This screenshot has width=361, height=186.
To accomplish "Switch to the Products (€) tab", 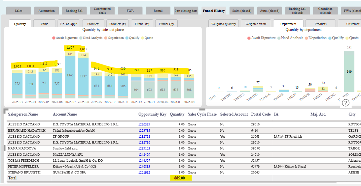I will coord(118,24).
